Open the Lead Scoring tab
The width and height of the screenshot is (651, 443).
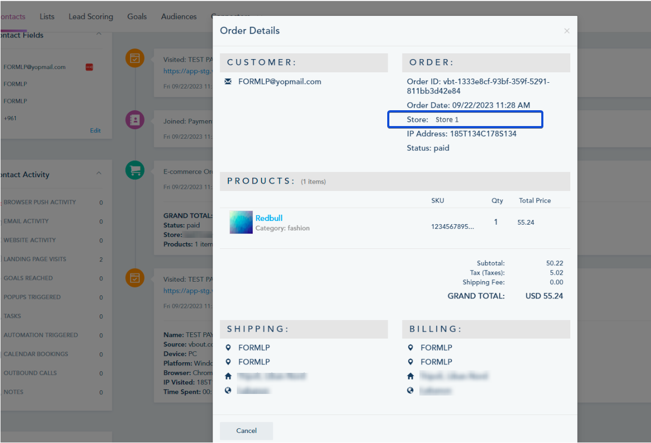(x=91, y=16)
